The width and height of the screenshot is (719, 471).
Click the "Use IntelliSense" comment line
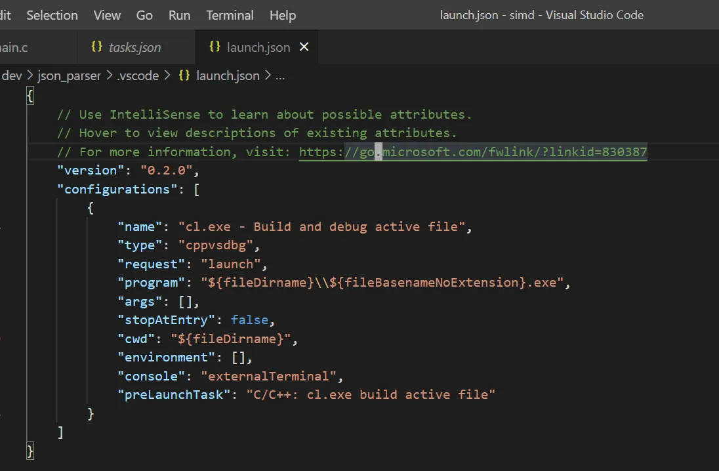[x=264, y=115]
